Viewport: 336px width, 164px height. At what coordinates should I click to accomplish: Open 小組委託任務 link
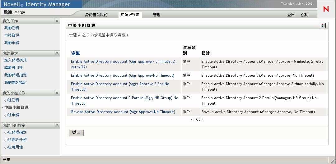click(x=16, y=140)
